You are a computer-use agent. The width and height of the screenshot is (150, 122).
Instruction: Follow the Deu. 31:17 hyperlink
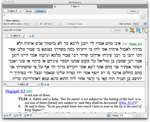pyautogui.click(x=127, y=103)
